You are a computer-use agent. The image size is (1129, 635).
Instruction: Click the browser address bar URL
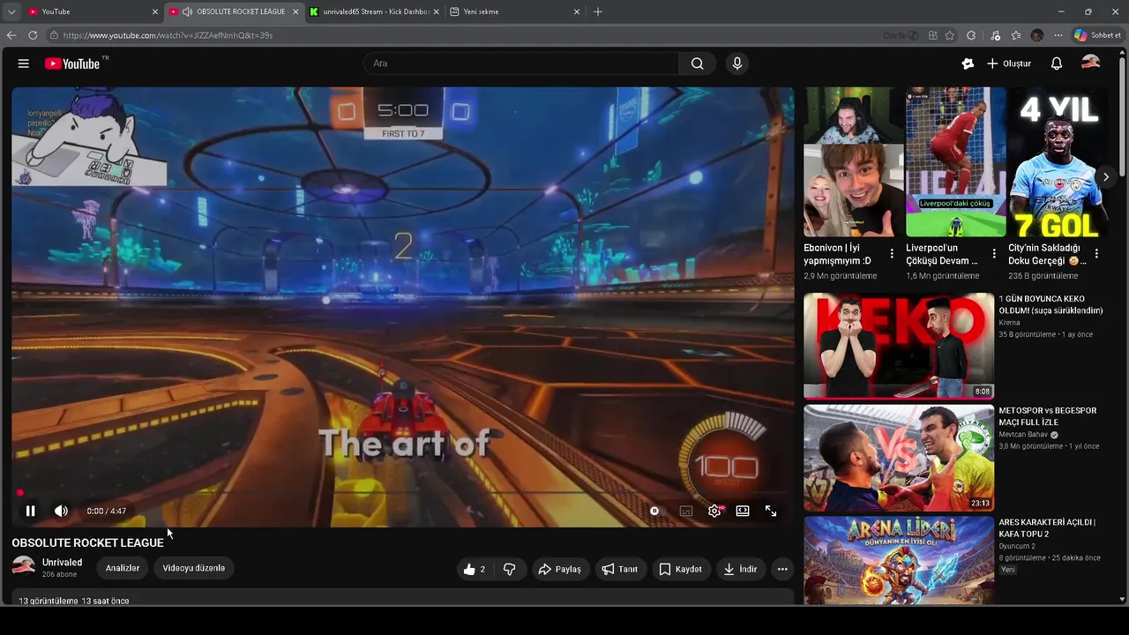tap(168, 35)
